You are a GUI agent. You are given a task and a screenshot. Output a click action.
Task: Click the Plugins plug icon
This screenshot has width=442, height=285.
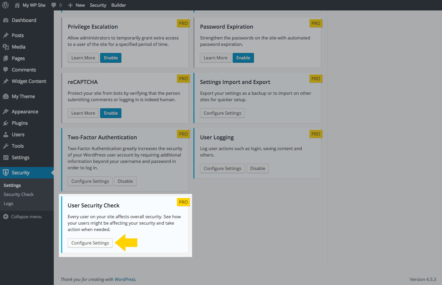coord(7,123)
